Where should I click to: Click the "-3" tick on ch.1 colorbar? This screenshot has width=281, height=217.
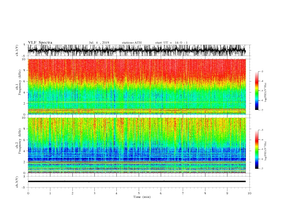[261, 71]
